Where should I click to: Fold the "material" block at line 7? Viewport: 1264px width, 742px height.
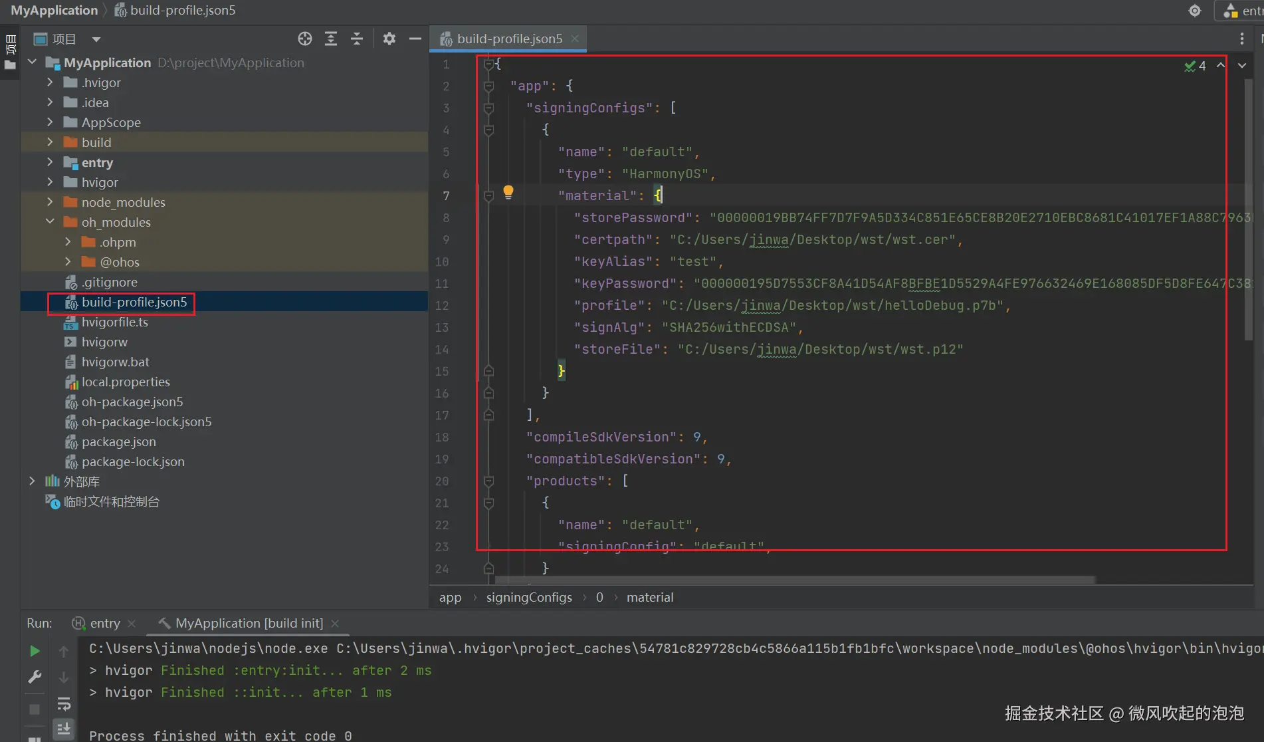pyautogui.click(x=488, y=195)
